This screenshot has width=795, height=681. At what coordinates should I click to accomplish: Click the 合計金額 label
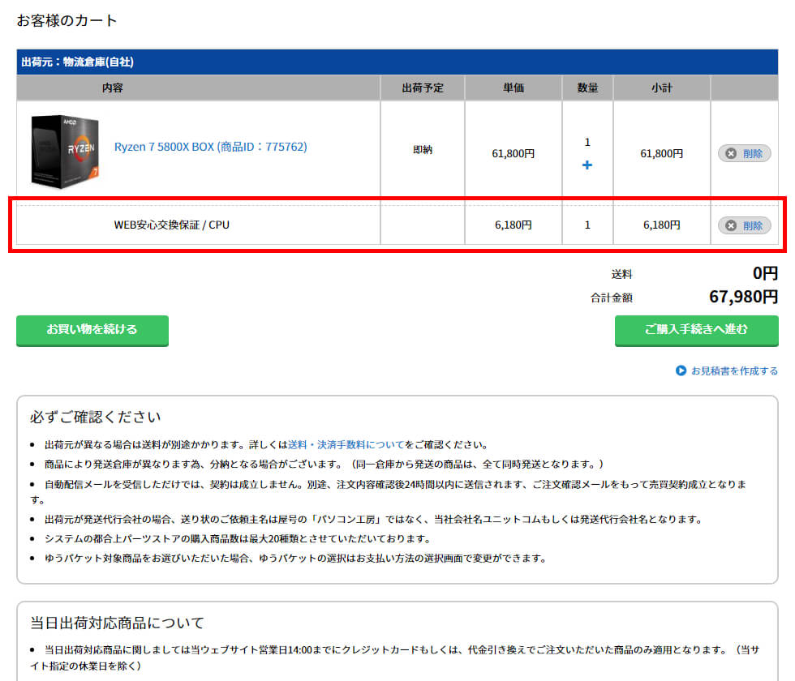point(612,298)
